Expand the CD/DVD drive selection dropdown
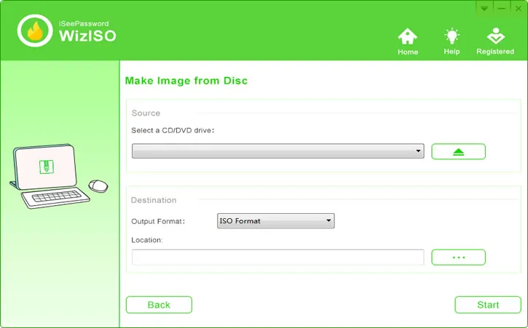Image resolution: width=528 pixels, height=328 pixels. (278, 151)
